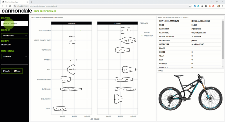The width and height of the screenshot is (225, 122).
Task: Click the MODEL BASE value JEKYLL
Action: click(x=194, y=40)
